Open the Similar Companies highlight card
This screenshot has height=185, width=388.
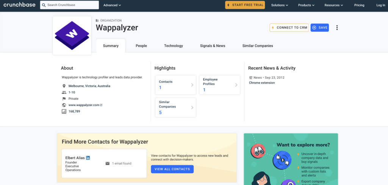[175, 108]
